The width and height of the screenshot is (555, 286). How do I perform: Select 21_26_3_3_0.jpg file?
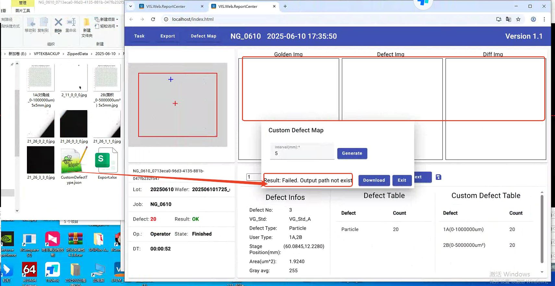point(41,163)
